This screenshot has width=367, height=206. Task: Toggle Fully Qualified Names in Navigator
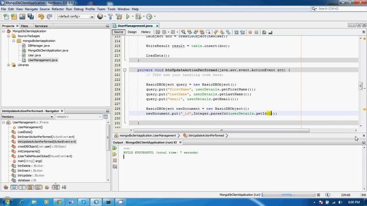pos(47,187)
